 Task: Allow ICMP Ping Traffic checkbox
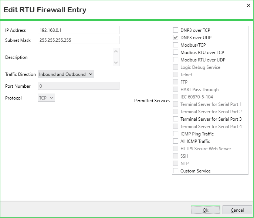(x=176, y=134)
